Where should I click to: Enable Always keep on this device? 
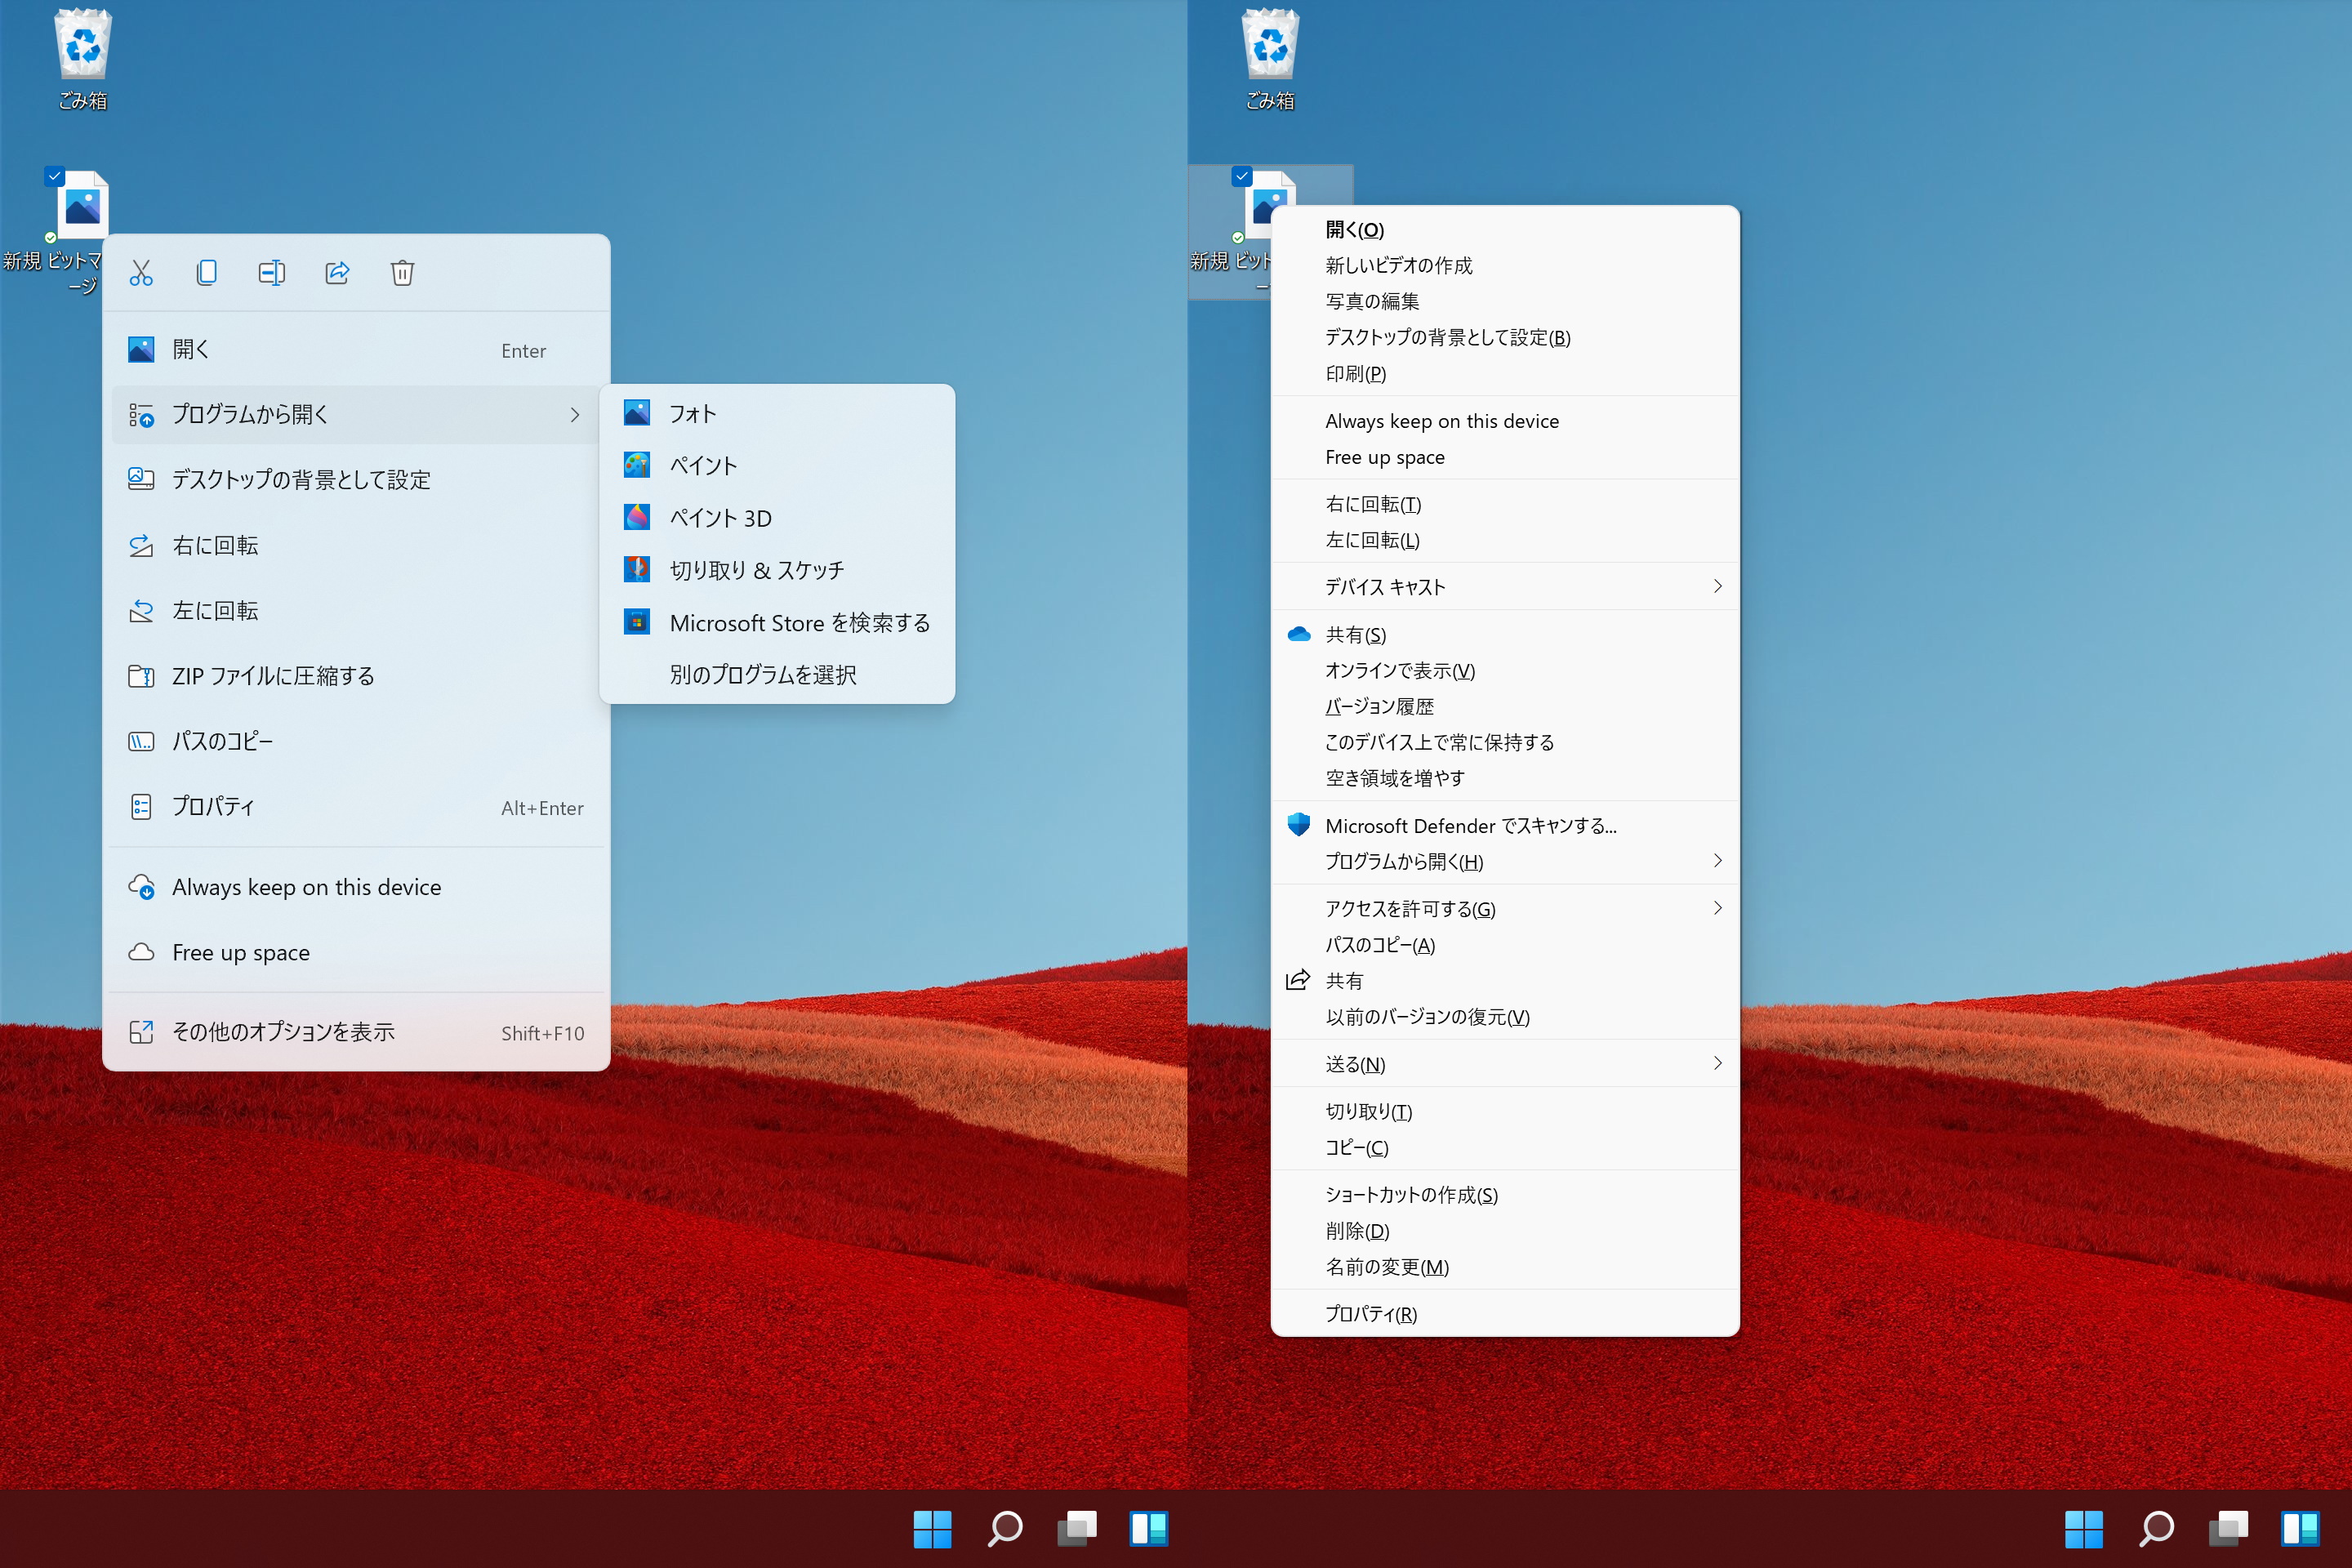click(x=305, y=886)
